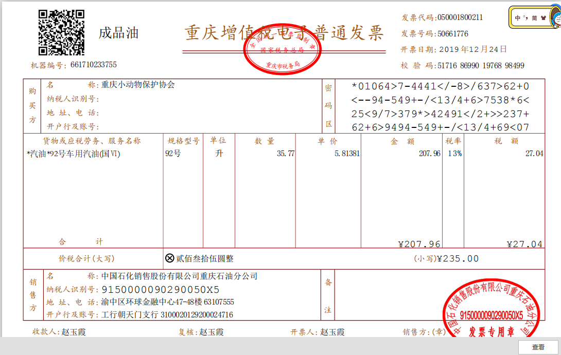The height and width of the screenshot is (355, 561).
Task: Click buyer name 重庆小动物保护协会
Action: pyautogui.click(x=138, y=85)
